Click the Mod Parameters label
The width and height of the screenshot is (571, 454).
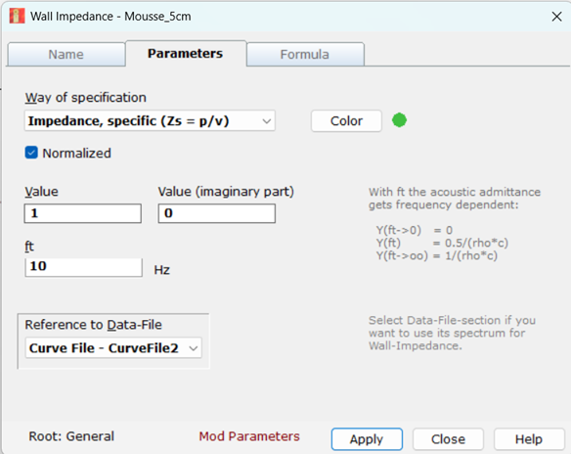[x=249, y=436]
